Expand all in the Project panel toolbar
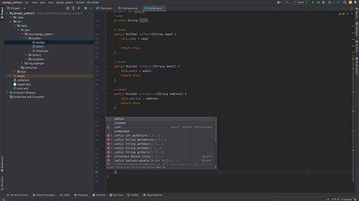 (73, 8)
